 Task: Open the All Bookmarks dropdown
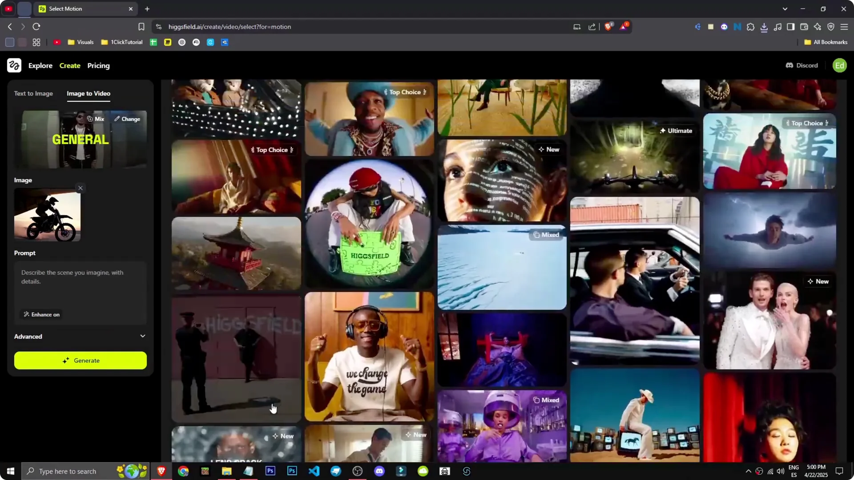(825, 42)
